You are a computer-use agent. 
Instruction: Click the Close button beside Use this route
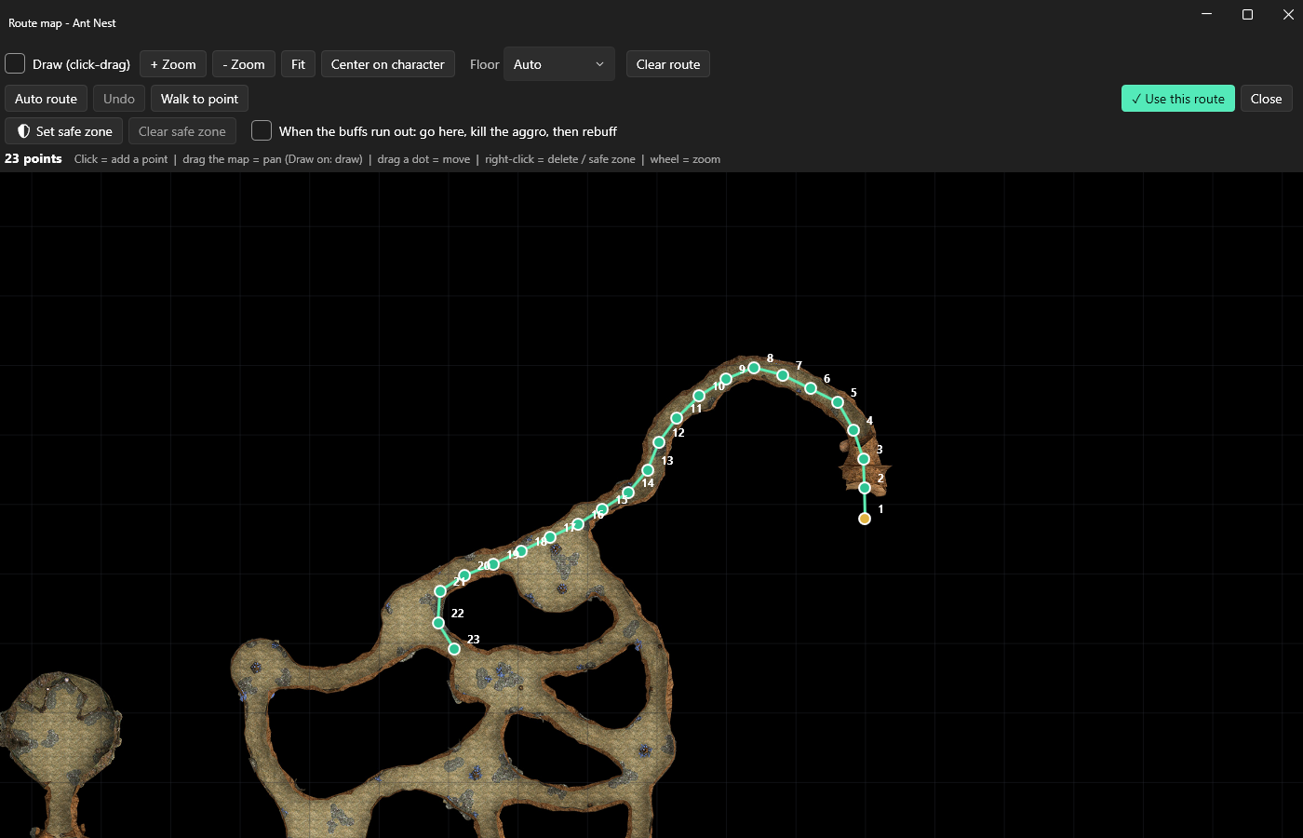point(1266,99)
